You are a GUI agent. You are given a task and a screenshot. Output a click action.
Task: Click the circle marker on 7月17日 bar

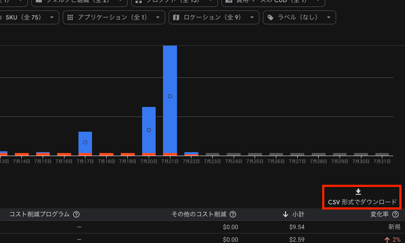pyautogui.click(x=85, y=142)
